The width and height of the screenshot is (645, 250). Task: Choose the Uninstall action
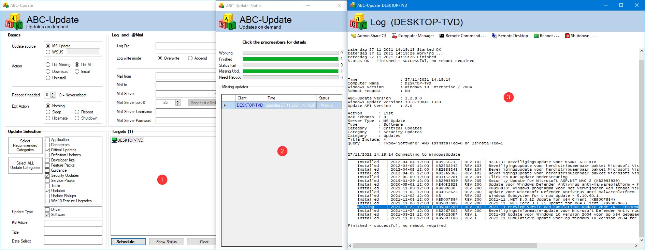48,78
